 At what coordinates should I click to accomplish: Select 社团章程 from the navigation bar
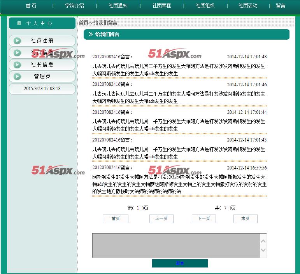pyautogui.click(x=161, y=6)
